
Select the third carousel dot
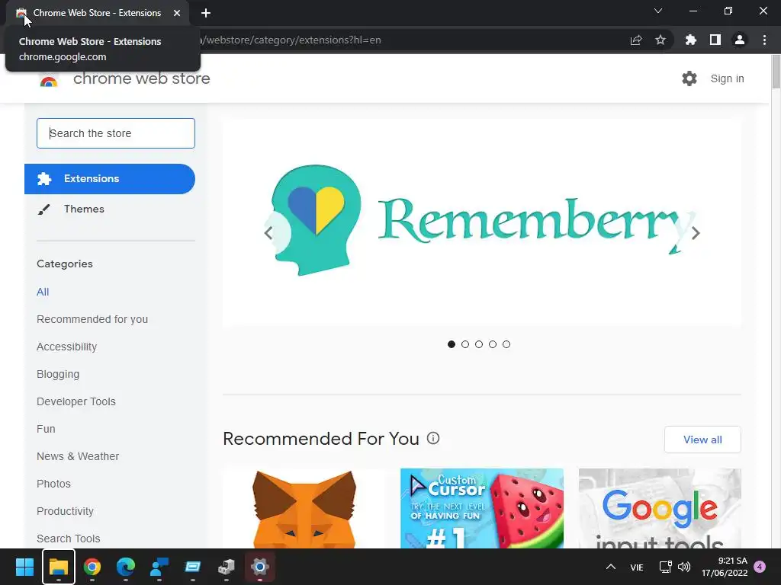[x=479, y=344]
